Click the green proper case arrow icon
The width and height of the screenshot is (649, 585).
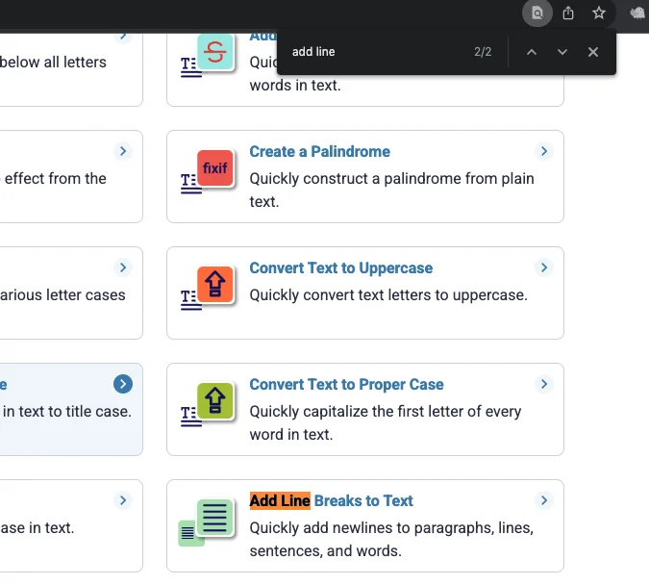[x=215, y=400]
